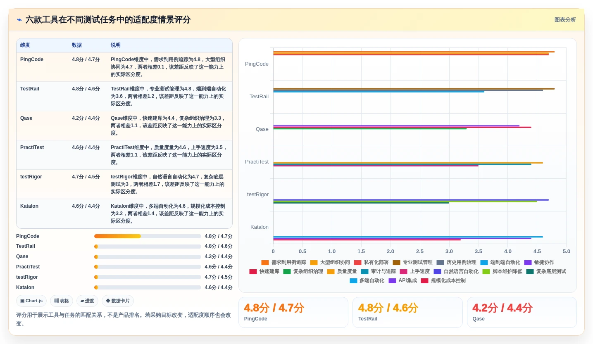Screen dimensions: 593x344
Task: Toggle 快速建库 legend swatch
Action: click(x=253, y=272)
